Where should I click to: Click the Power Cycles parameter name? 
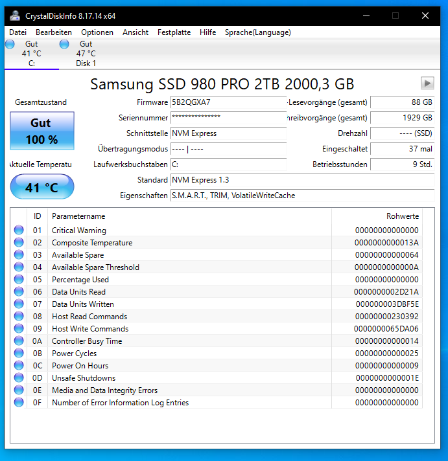pos(74,354)
